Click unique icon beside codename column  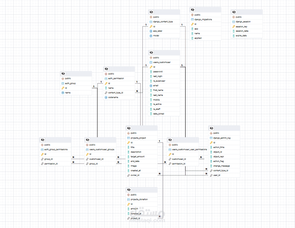pos(106,97)
